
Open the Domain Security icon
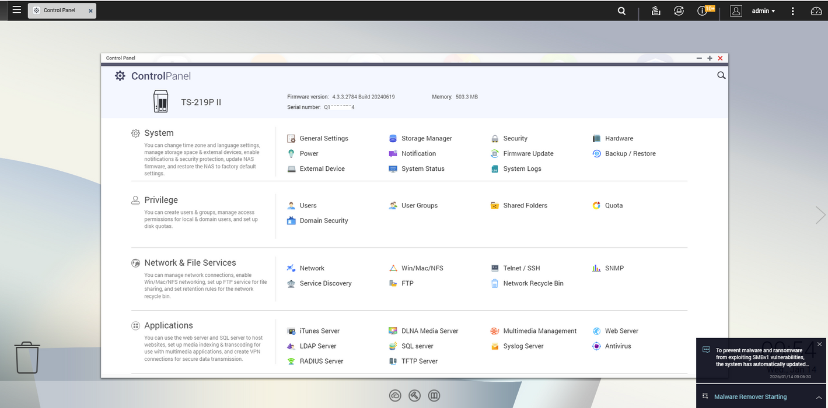[291, 221]
